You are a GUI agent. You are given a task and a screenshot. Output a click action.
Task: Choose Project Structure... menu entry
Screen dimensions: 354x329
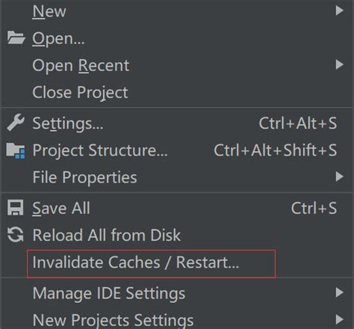(x=177, y=150)
